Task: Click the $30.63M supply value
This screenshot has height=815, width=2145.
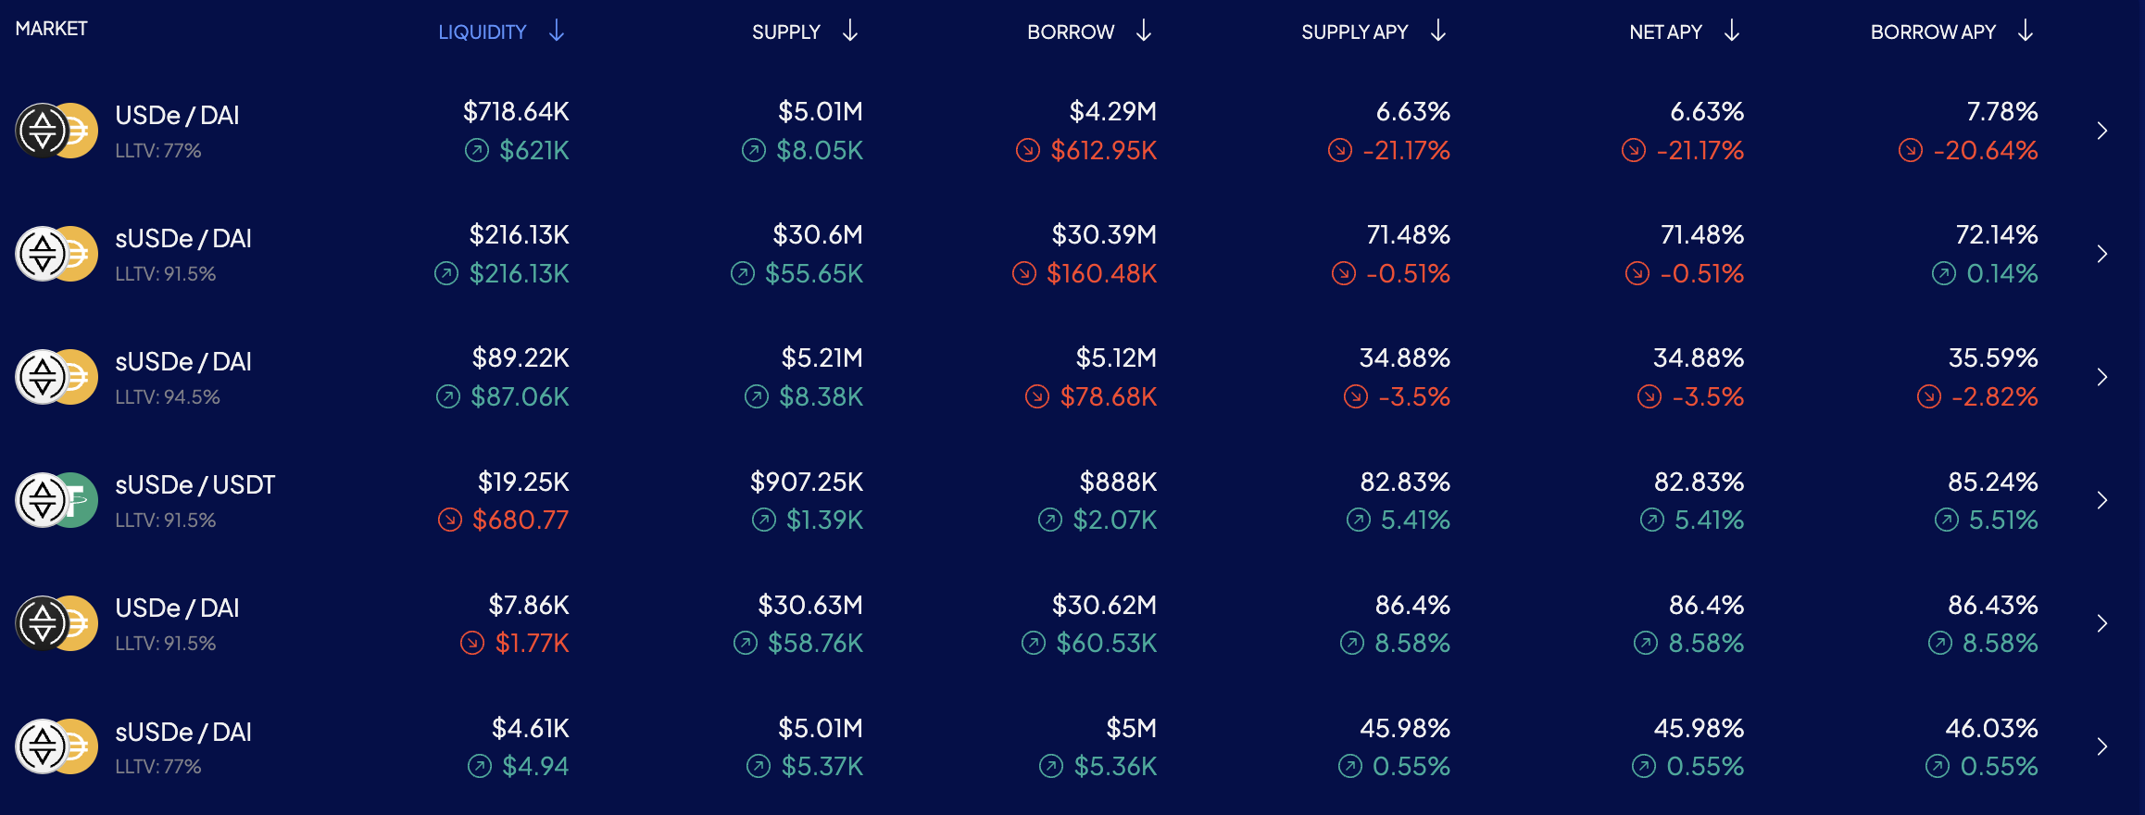Action: [809, 605]
